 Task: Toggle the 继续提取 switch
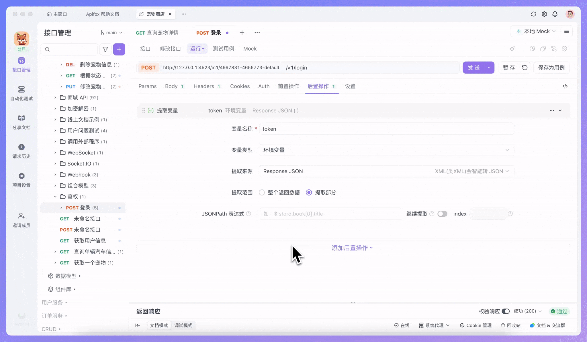[442, 214]
